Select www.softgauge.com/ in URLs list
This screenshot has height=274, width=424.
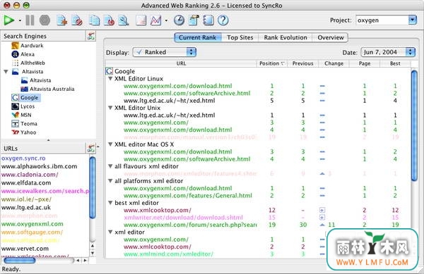click(x=32, y=232)
